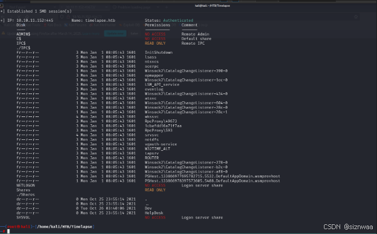The image size is (377, 234).
Task: Click the netdfs pipe entry
Action: (151, 139)
